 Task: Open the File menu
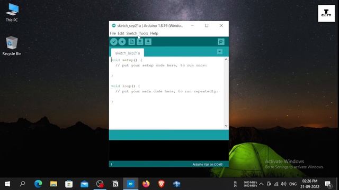click(x=113, y=33)
